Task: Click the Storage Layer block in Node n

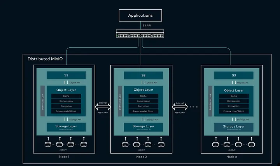Action: click(x=234, y=127)
